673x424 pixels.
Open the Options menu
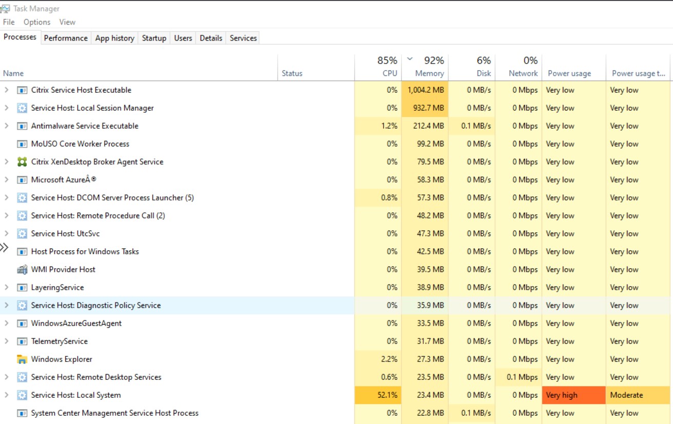[37, 22]
